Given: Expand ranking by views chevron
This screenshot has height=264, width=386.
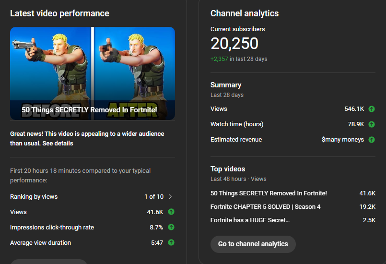Looking at the screenshot, I should [x=170, y=197].
